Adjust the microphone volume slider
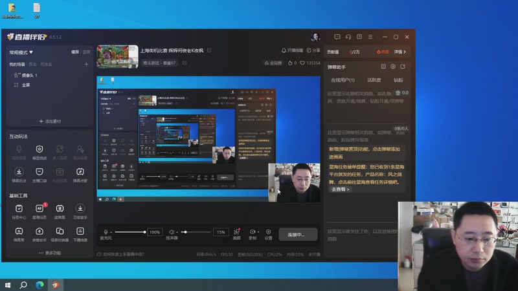Viewport: 518px width, 291px height. click(x=130, y=232)
